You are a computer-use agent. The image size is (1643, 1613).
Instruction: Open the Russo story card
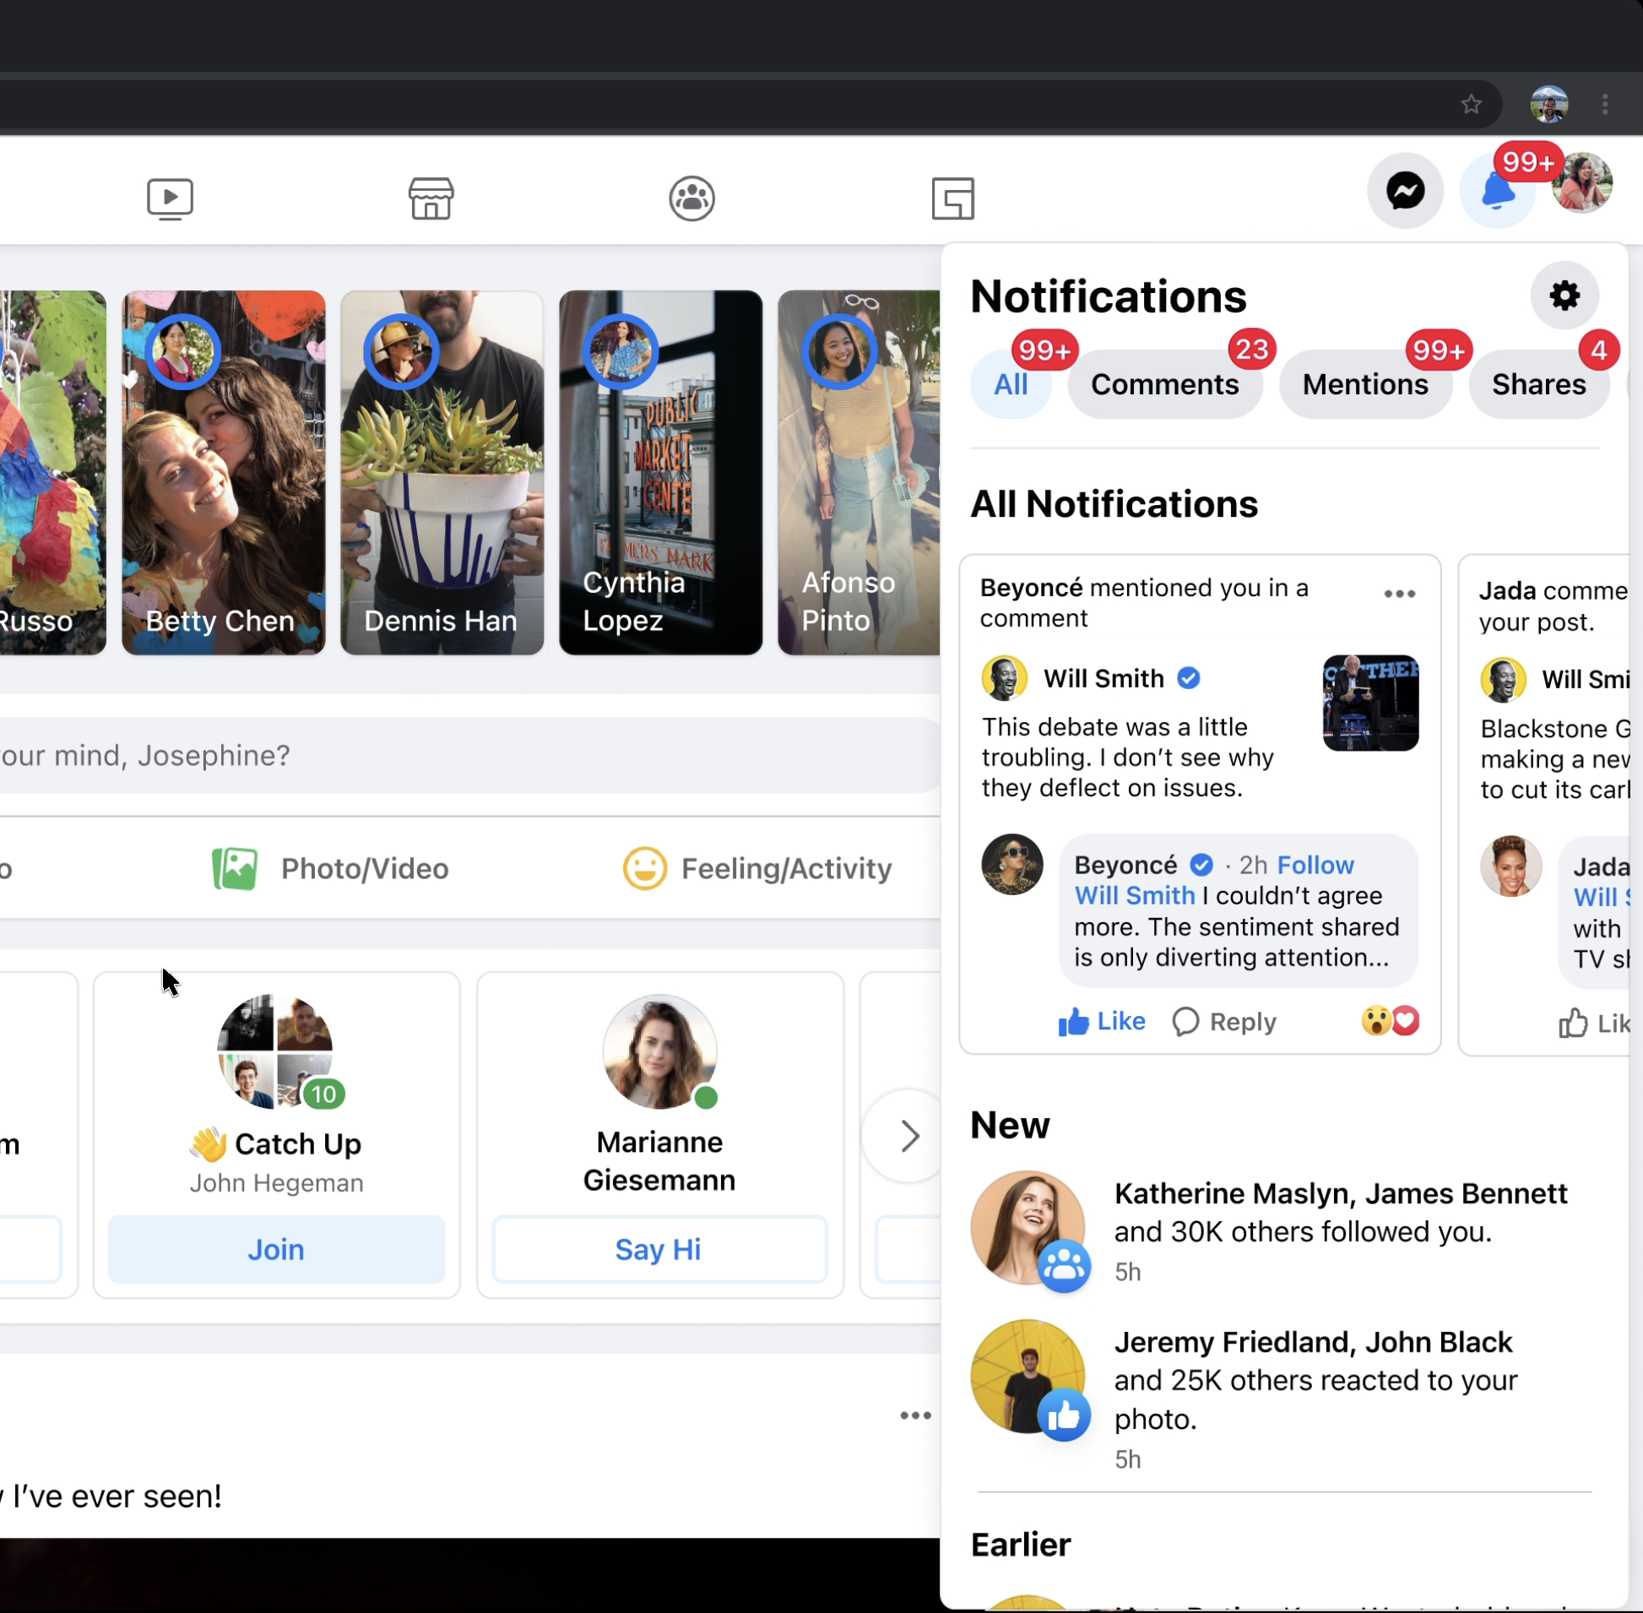tap(52, 473)
